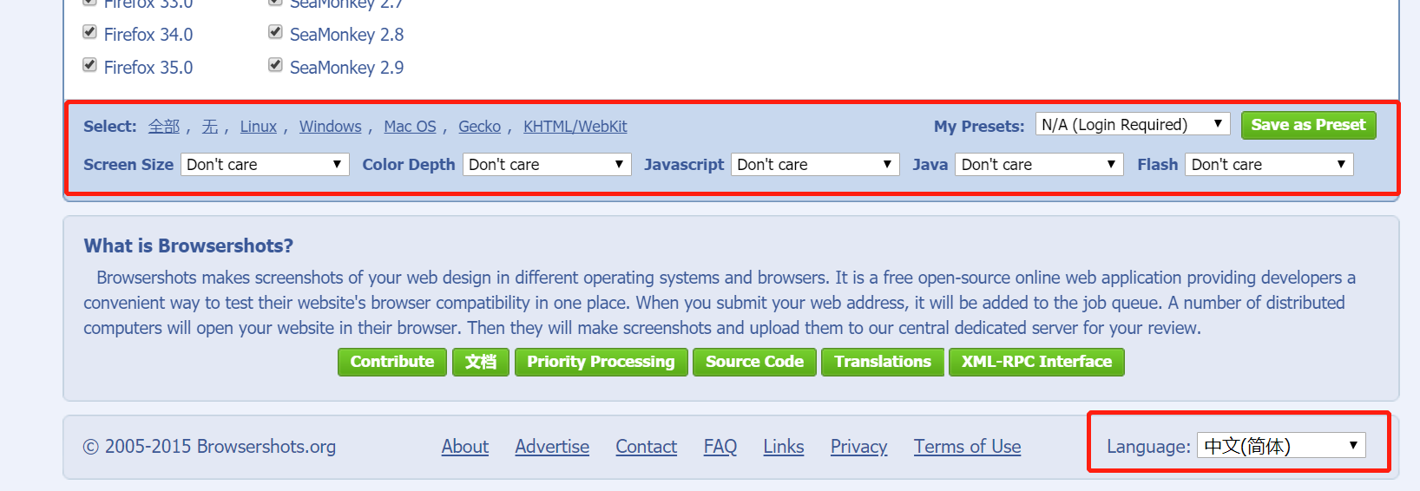Open the Advertise footer link

[x=552, y=447]
